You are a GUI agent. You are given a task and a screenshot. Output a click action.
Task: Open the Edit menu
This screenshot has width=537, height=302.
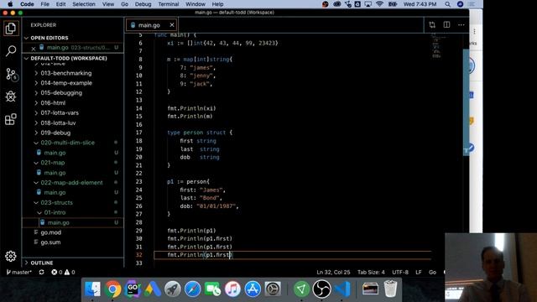[61, 4]
